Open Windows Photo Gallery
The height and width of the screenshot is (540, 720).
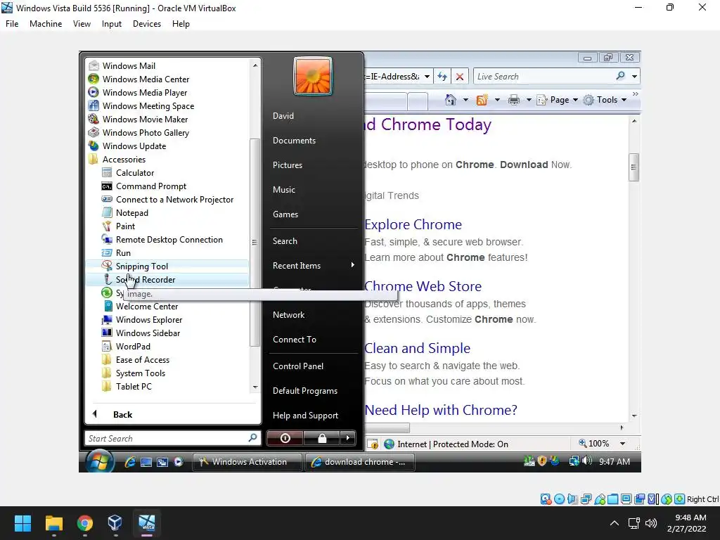[x=146, y=132]
